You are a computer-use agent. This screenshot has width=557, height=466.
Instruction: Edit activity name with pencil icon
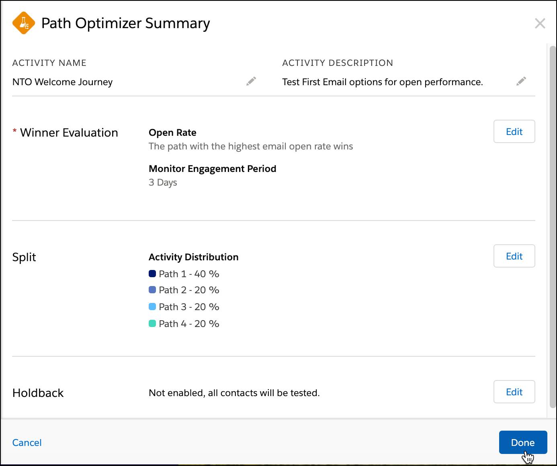[251, 82]
